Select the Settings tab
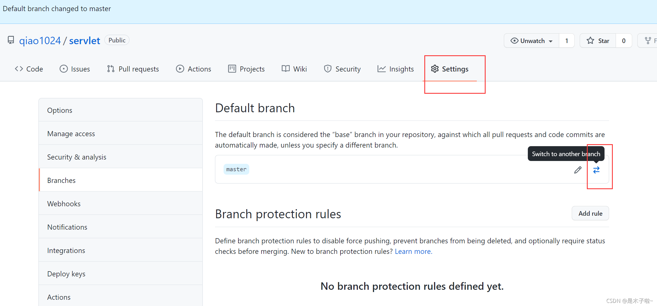657x306 pixels. (x=450, y=69)
